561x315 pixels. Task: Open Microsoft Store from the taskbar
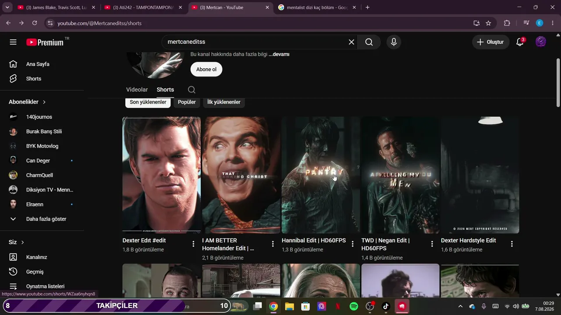click(305, 306)
